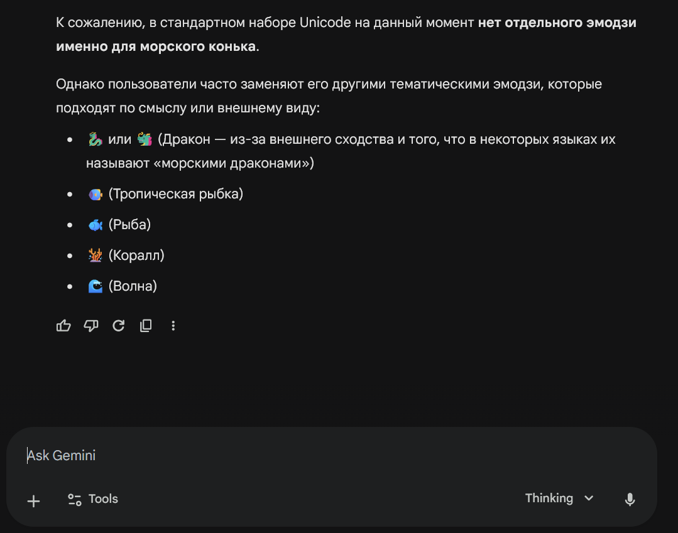Click the «(Коралл)» label text
Screen dimensions: 678x533
coord(136,256)
